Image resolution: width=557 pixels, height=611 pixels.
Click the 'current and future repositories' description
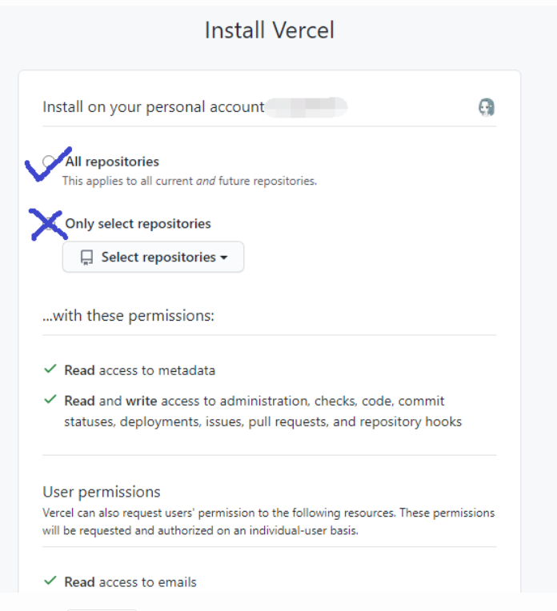point(190,181)
